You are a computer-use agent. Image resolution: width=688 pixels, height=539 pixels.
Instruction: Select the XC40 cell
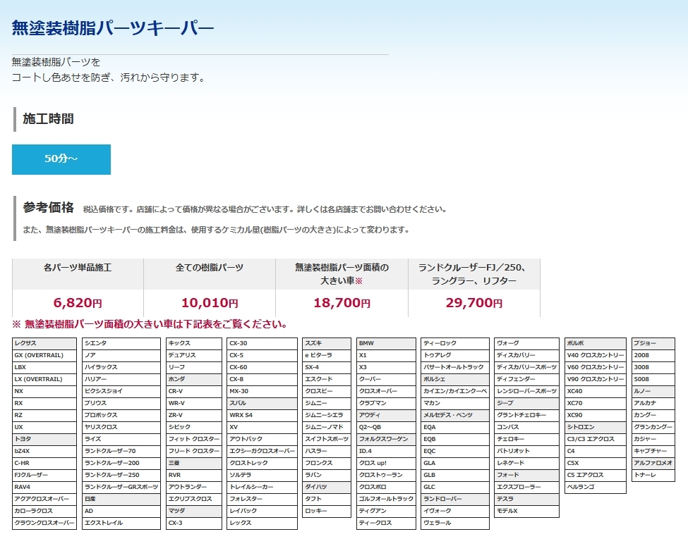tap(596, 391)
